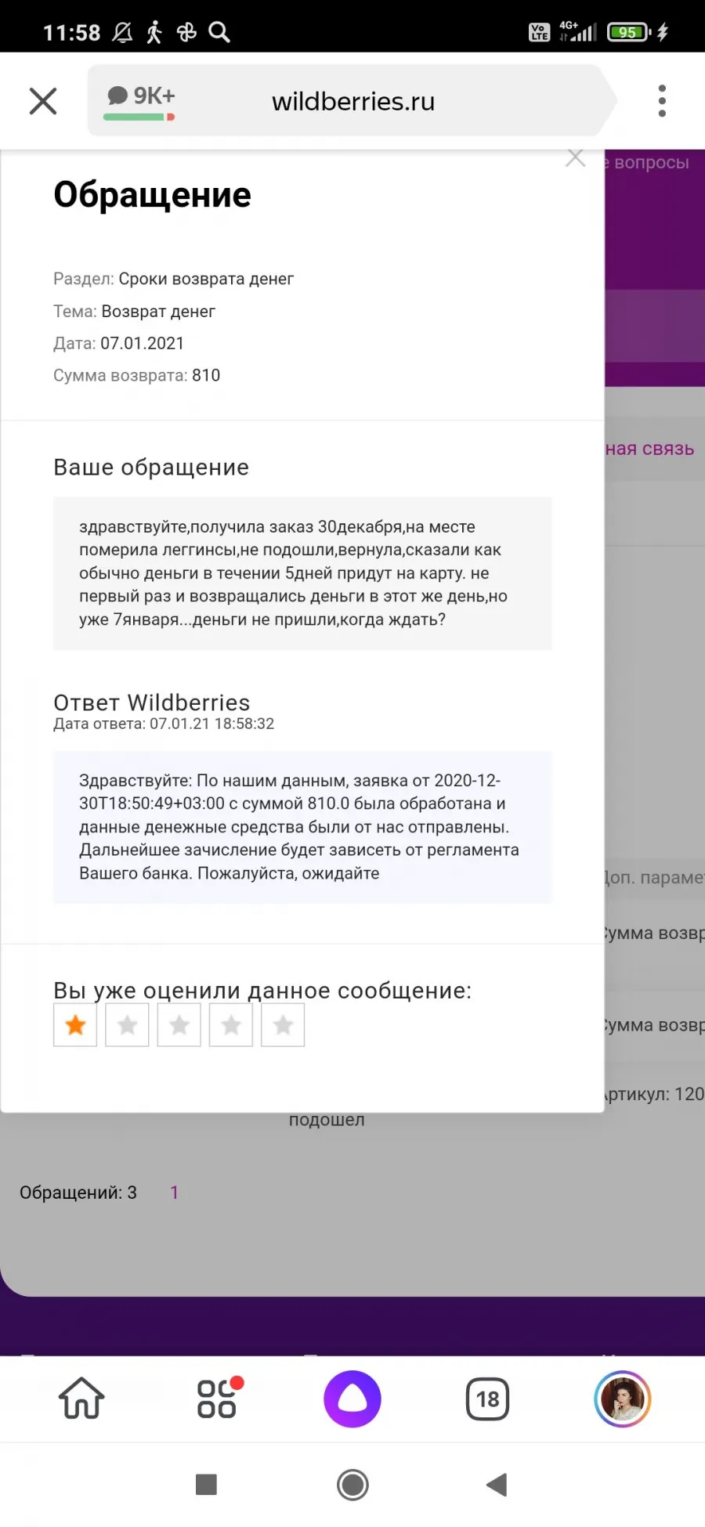
Task: Open the services grid icon
Action: pyautogui.click(x=219, y=1399)
